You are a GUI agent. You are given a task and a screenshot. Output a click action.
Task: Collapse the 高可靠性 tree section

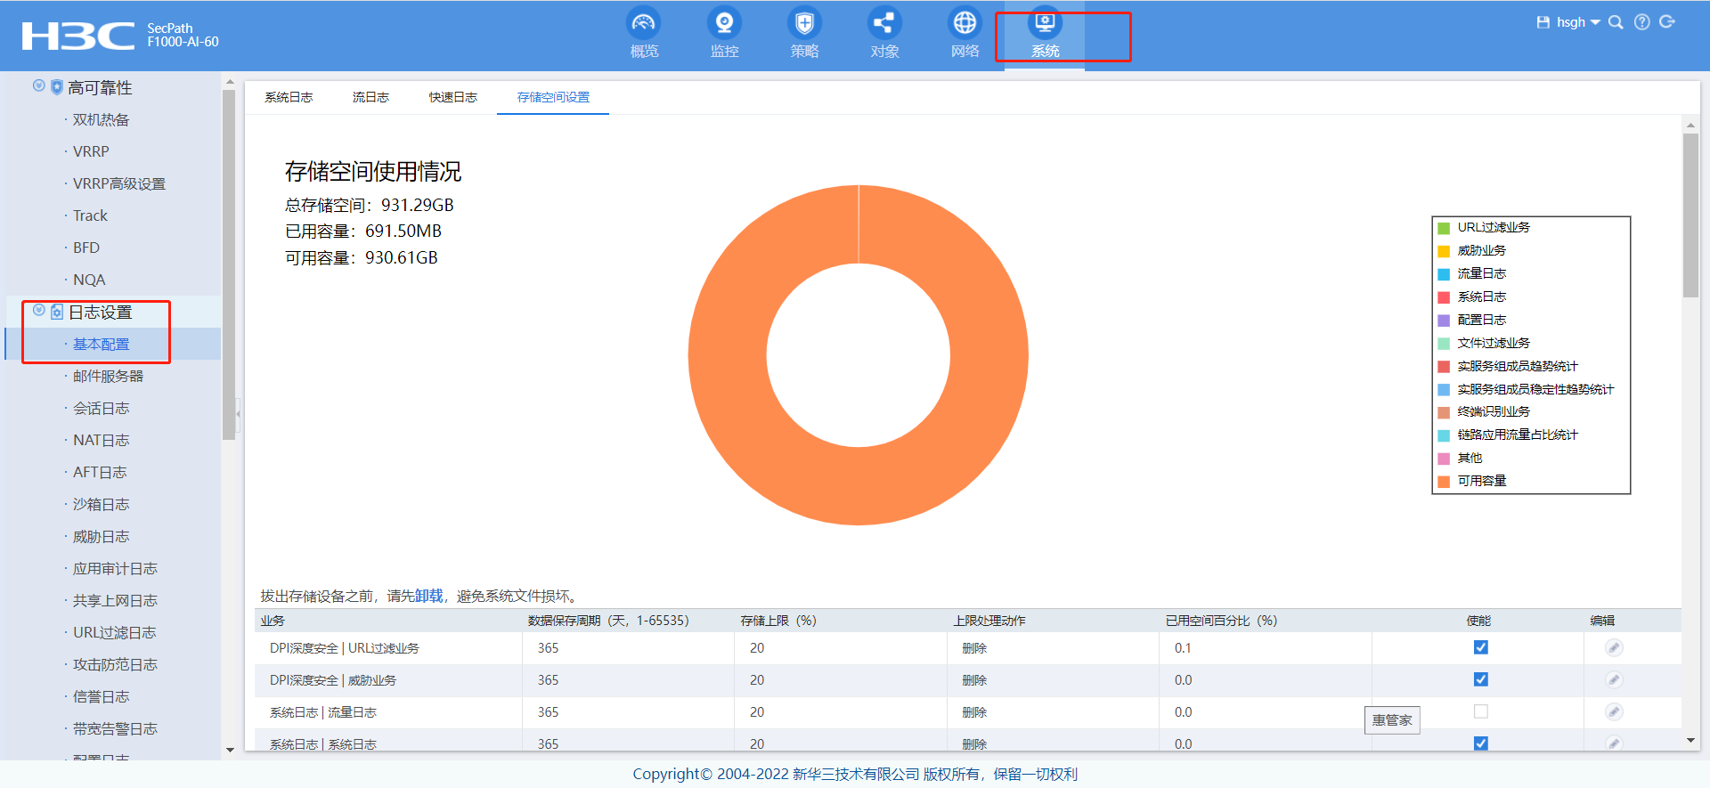38,86
